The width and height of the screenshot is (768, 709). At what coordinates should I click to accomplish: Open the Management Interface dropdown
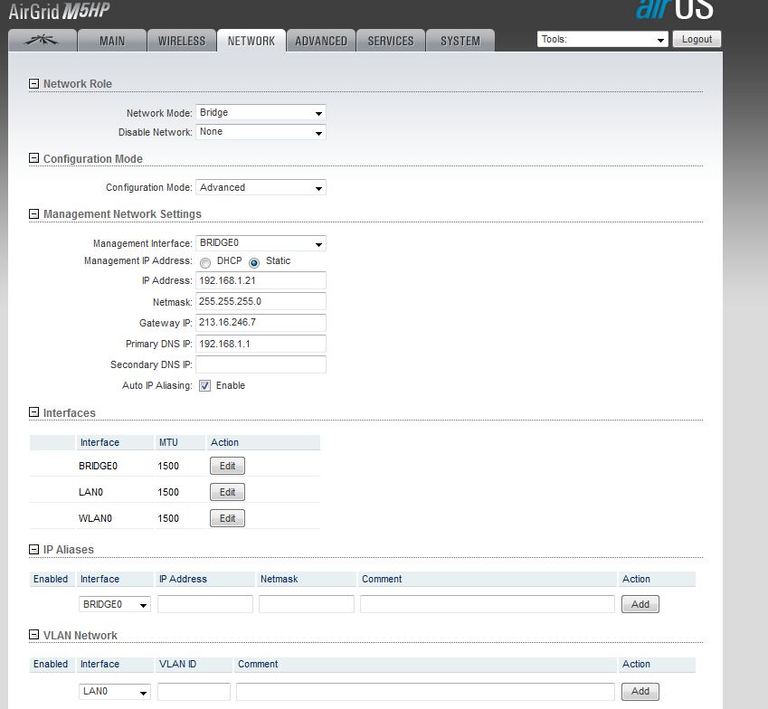pyautogui.click(x=261, y=243)
